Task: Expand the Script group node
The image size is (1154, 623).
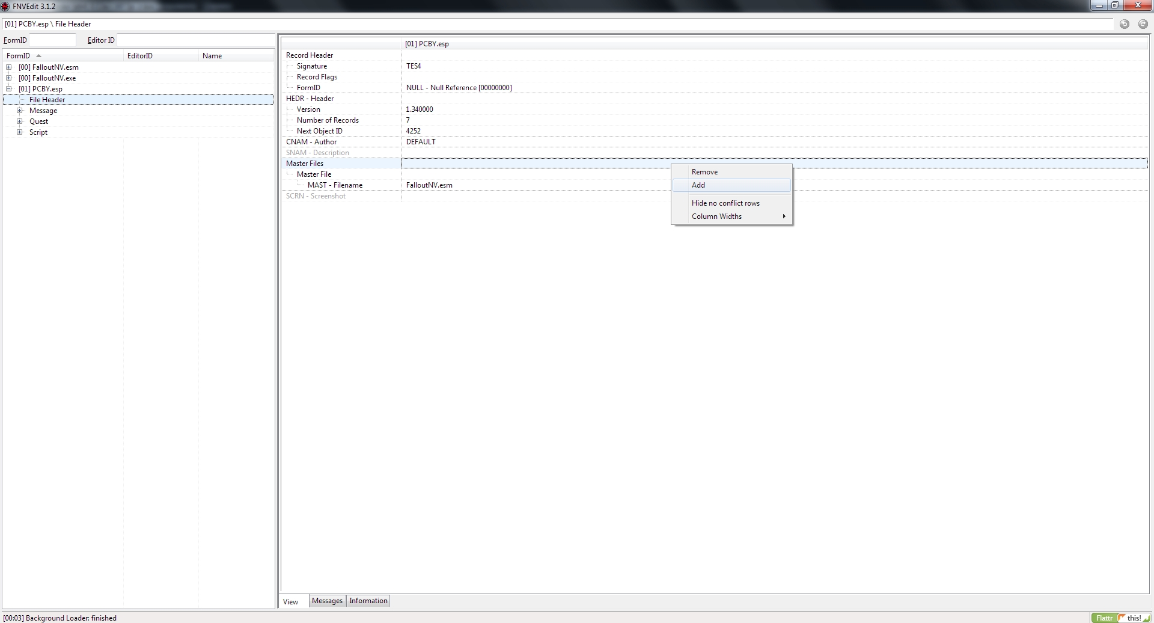Action: 20,132
